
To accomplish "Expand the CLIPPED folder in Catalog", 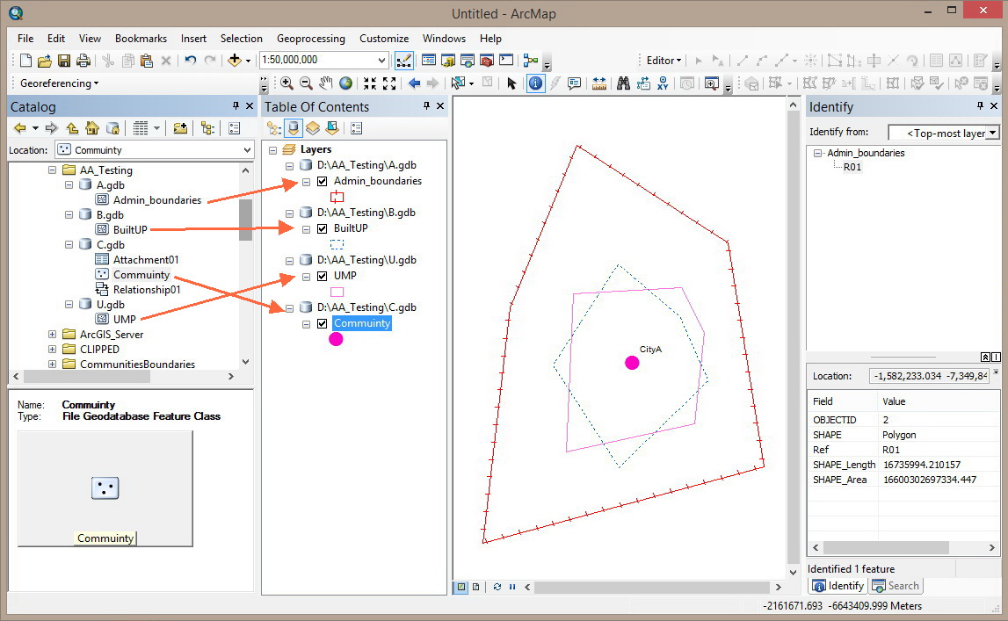I will (x=52, y=350).
